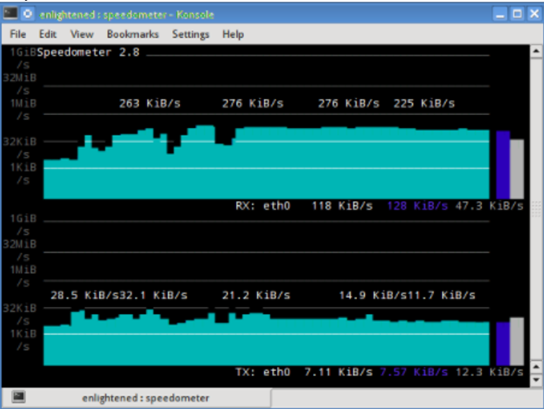Open the Help menu
This screenshot has width=544, height=409.
[232, 34]
